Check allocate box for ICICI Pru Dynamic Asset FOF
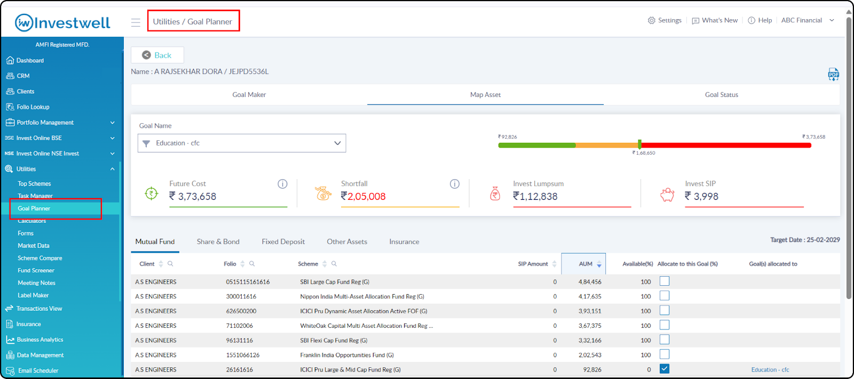The image size is (854, 379). tap(665, 310)
